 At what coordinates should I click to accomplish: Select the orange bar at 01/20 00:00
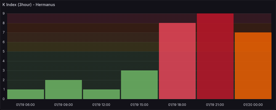253,66
